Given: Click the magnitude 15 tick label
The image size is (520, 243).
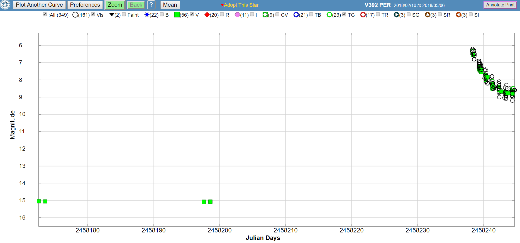Looking at the screenshot, I should 22,200.
